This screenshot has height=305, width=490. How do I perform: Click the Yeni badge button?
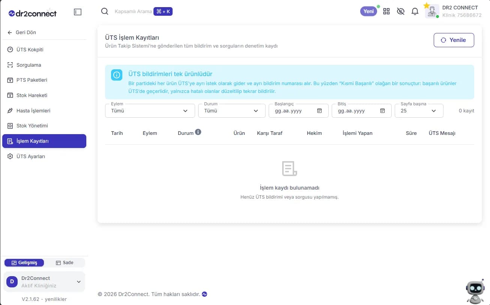[369, 11]
